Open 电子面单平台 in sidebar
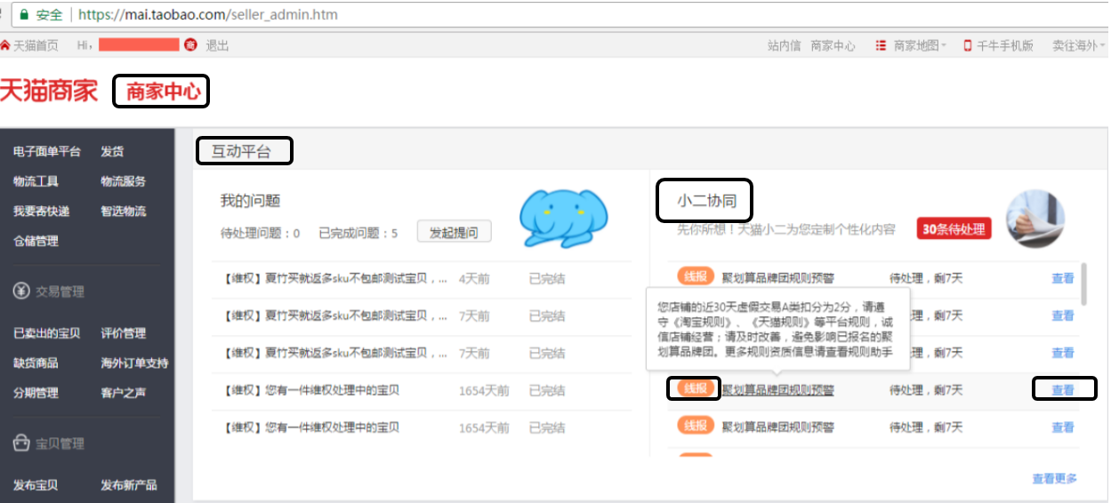This screenshot has width=1111, height=503. tap(47, 152)
